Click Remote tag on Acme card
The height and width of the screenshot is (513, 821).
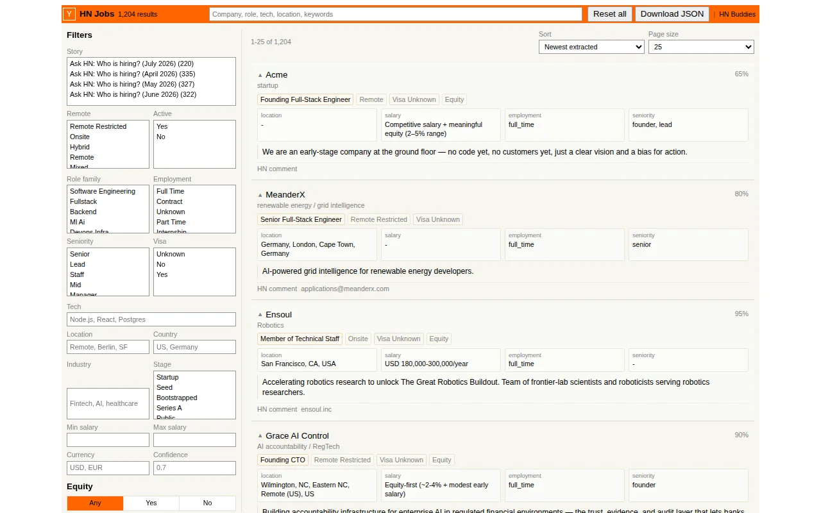pos(371,99)
